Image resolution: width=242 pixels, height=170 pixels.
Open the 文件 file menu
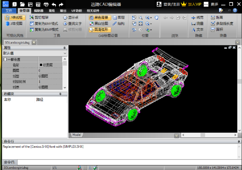pyautogui.click(x=9, y=11)
